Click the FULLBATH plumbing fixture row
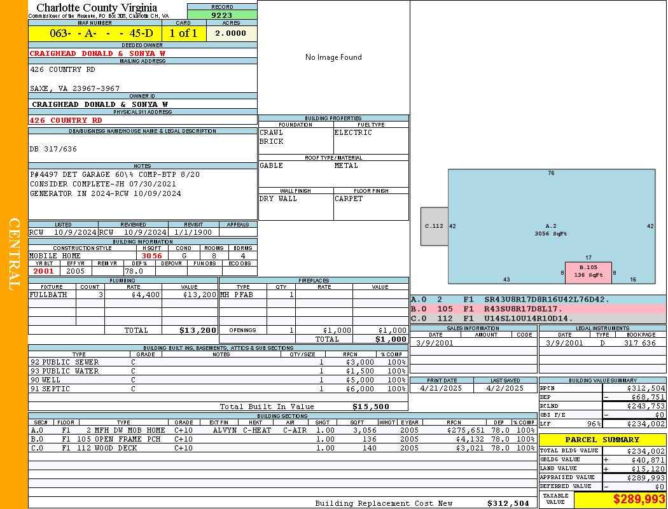 pyautogui.click(x=123, y=295)
